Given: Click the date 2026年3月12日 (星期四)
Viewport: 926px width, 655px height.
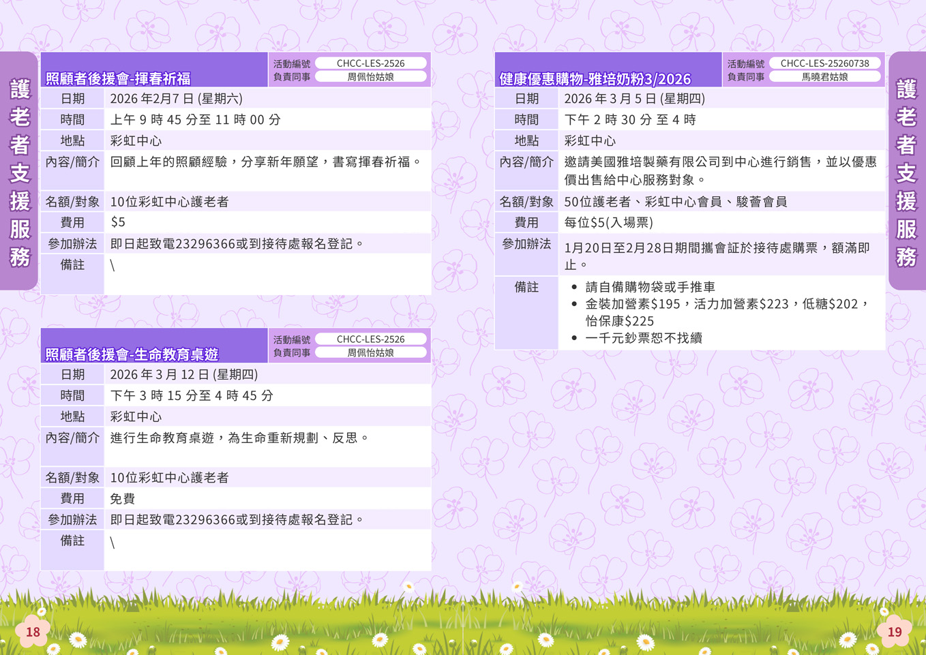Looking at the screenshot, I should pyautogui.click(x=184, y=375).
